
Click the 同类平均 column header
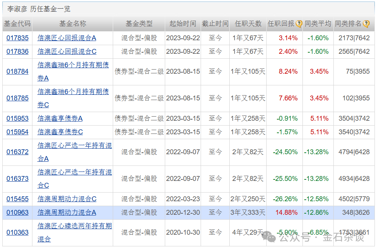[x=318, y=24]
